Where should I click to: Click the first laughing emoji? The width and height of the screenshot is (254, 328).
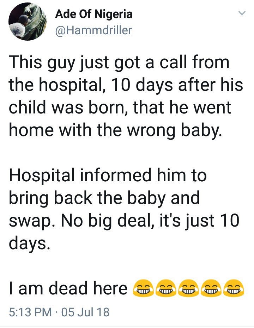(x=143, y=288)
